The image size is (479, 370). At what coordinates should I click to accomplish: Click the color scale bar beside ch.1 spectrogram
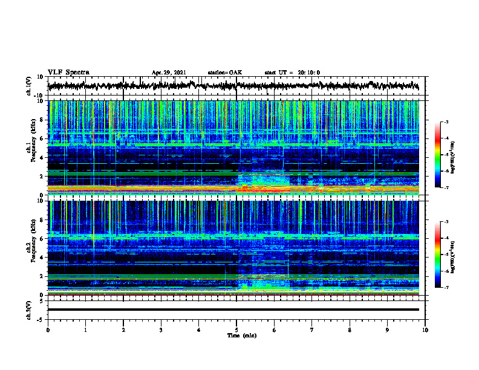point(437,155)
